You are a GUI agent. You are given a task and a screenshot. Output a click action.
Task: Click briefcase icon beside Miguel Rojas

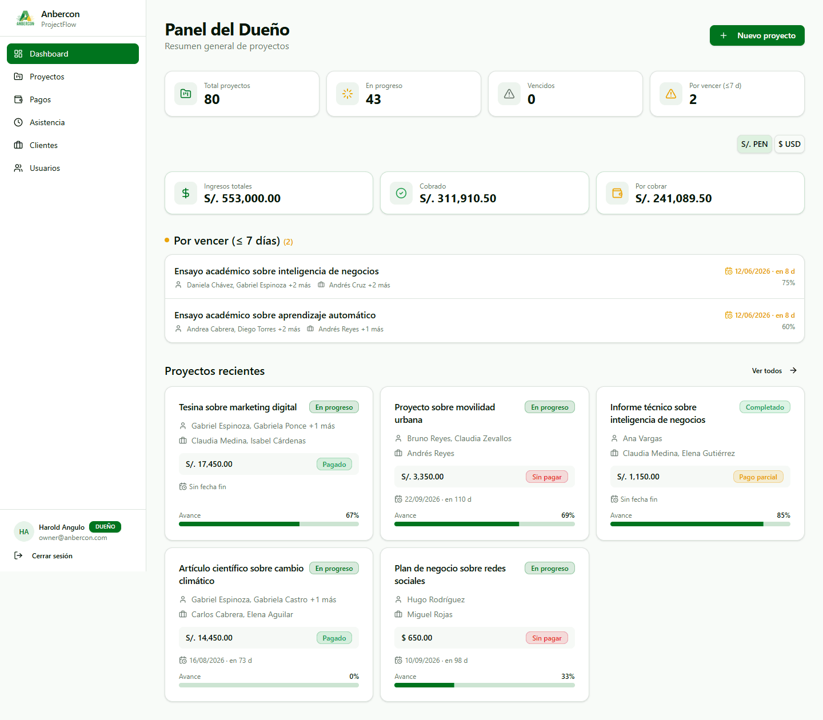point(398,615)
